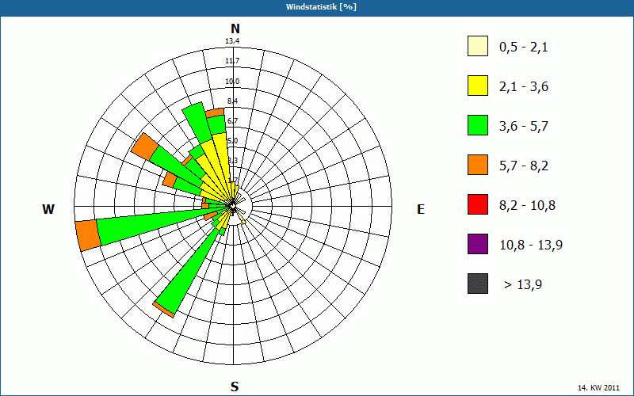The image size is (634, 396).
Task: Click the W compass label
Action: (x=48, y=209)
